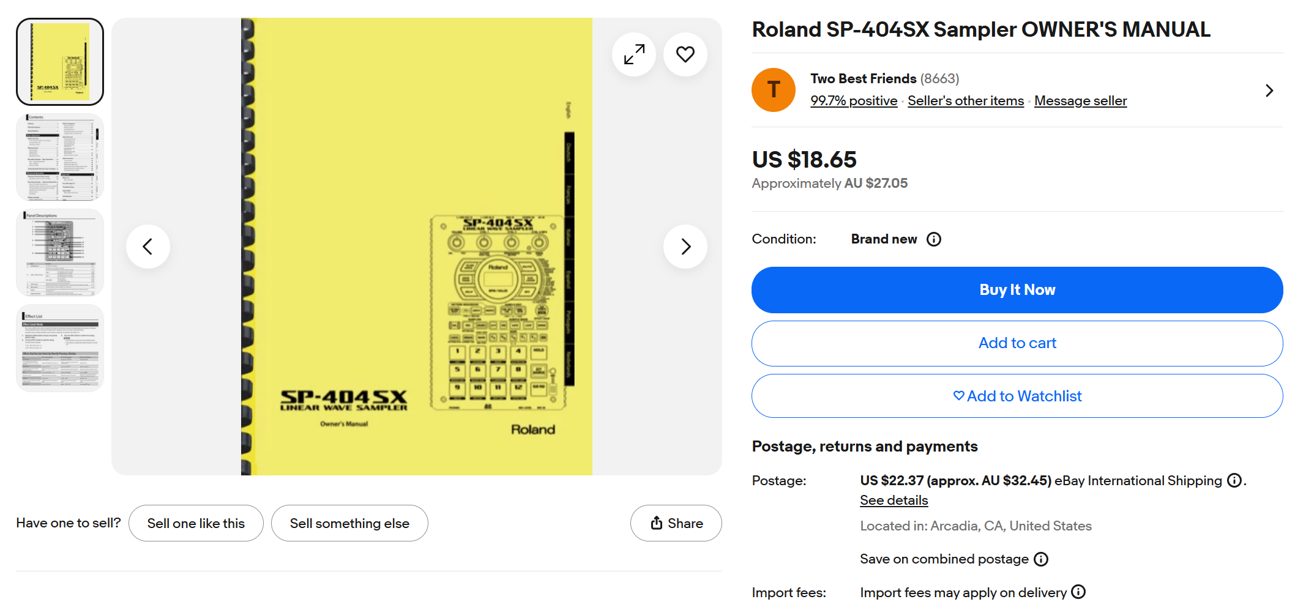This screenshot has height=610, width=1306.
Task: Add the manual to cart
Action: pyautogui.click(x=1017, y=343)
